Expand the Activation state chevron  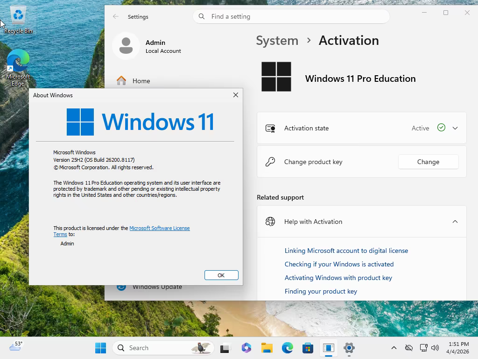455,128
